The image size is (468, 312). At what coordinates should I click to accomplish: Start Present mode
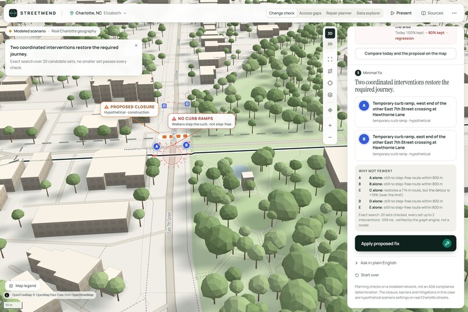(401, 13)
